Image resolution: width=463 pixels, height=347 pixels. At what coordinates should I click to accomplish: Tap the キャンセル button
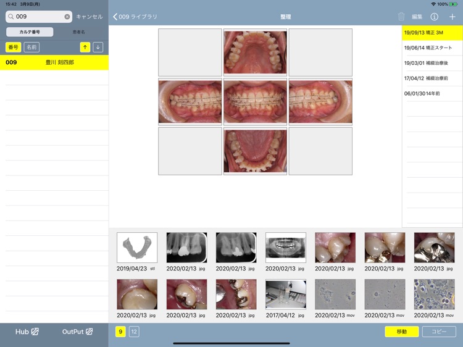pos(89,17)
